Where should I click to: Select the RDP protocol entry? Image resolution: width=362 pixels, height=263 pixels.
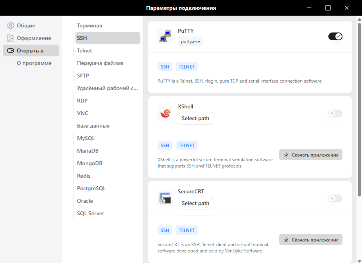pos(108,101)
